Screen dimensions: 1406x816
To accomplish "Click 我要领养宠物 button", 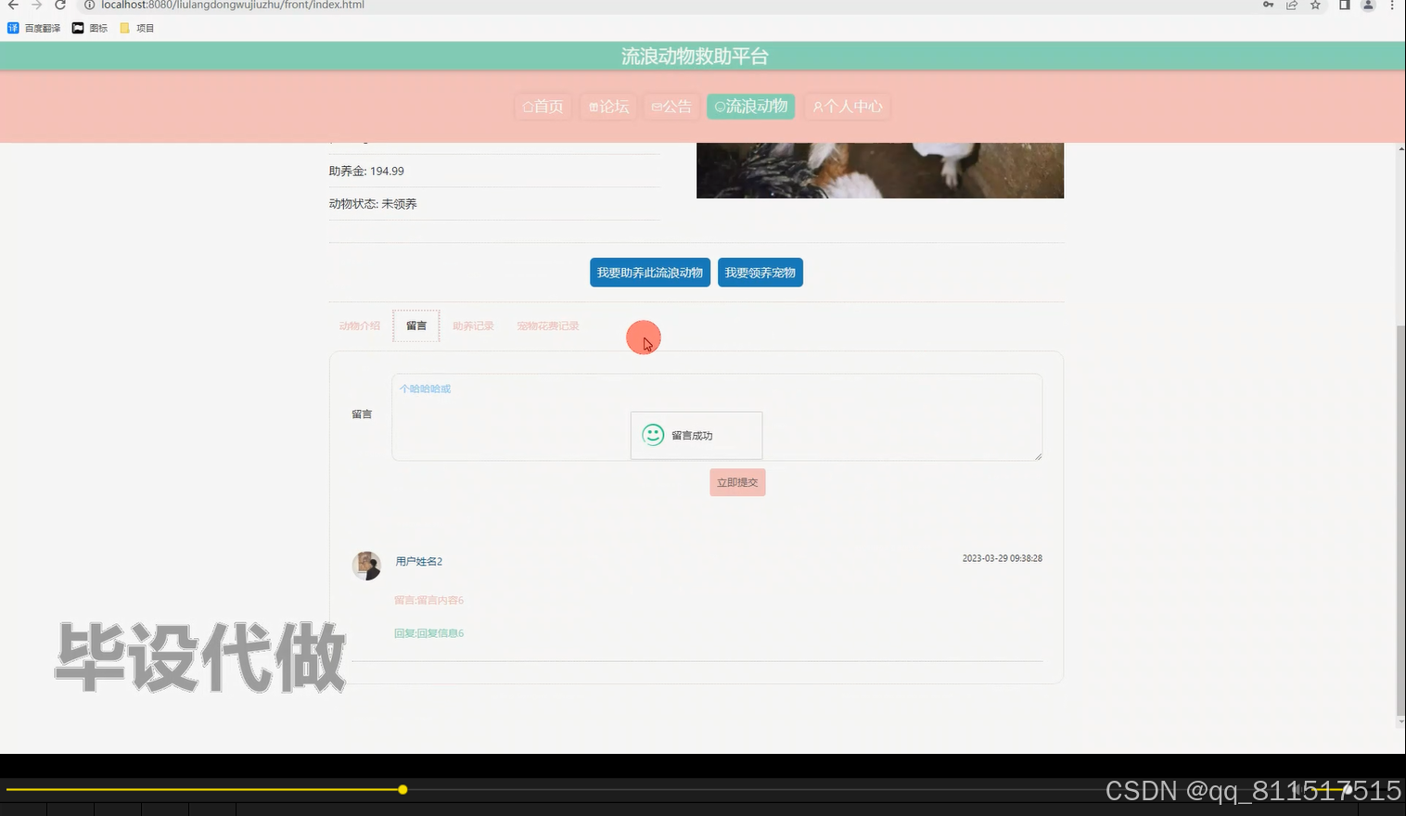I will (761, 273).
